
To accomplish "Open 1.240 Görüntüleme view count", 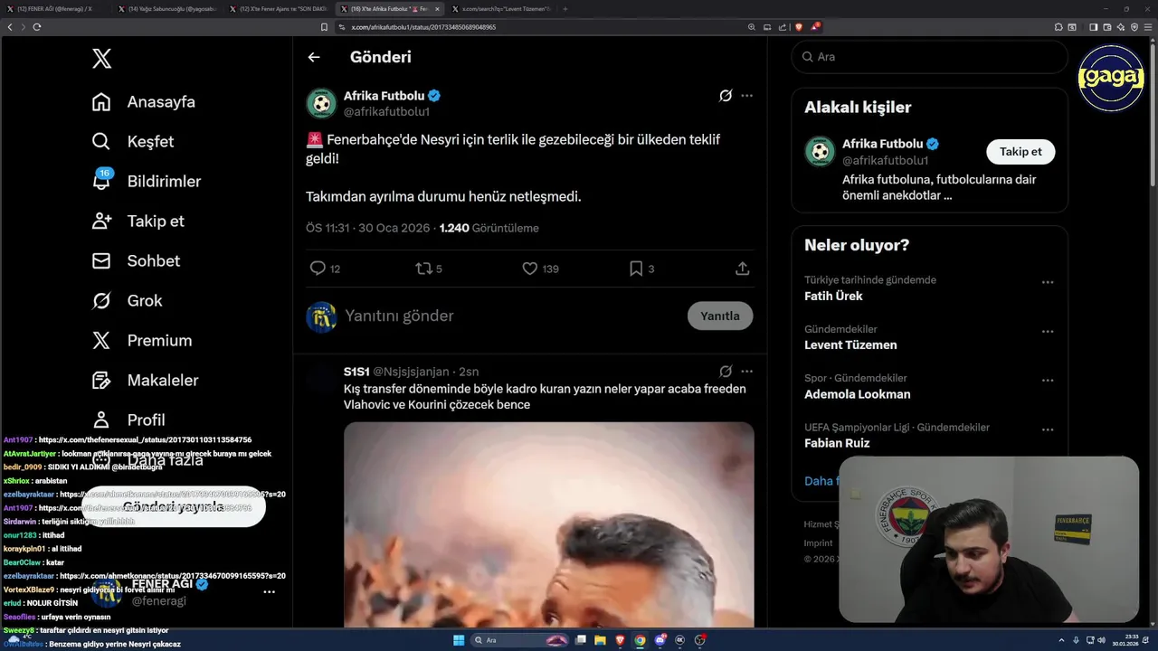I will click(489, 228).
